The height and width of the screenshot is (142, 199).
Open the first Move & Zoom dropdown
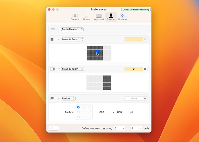(x=72, y=39)
